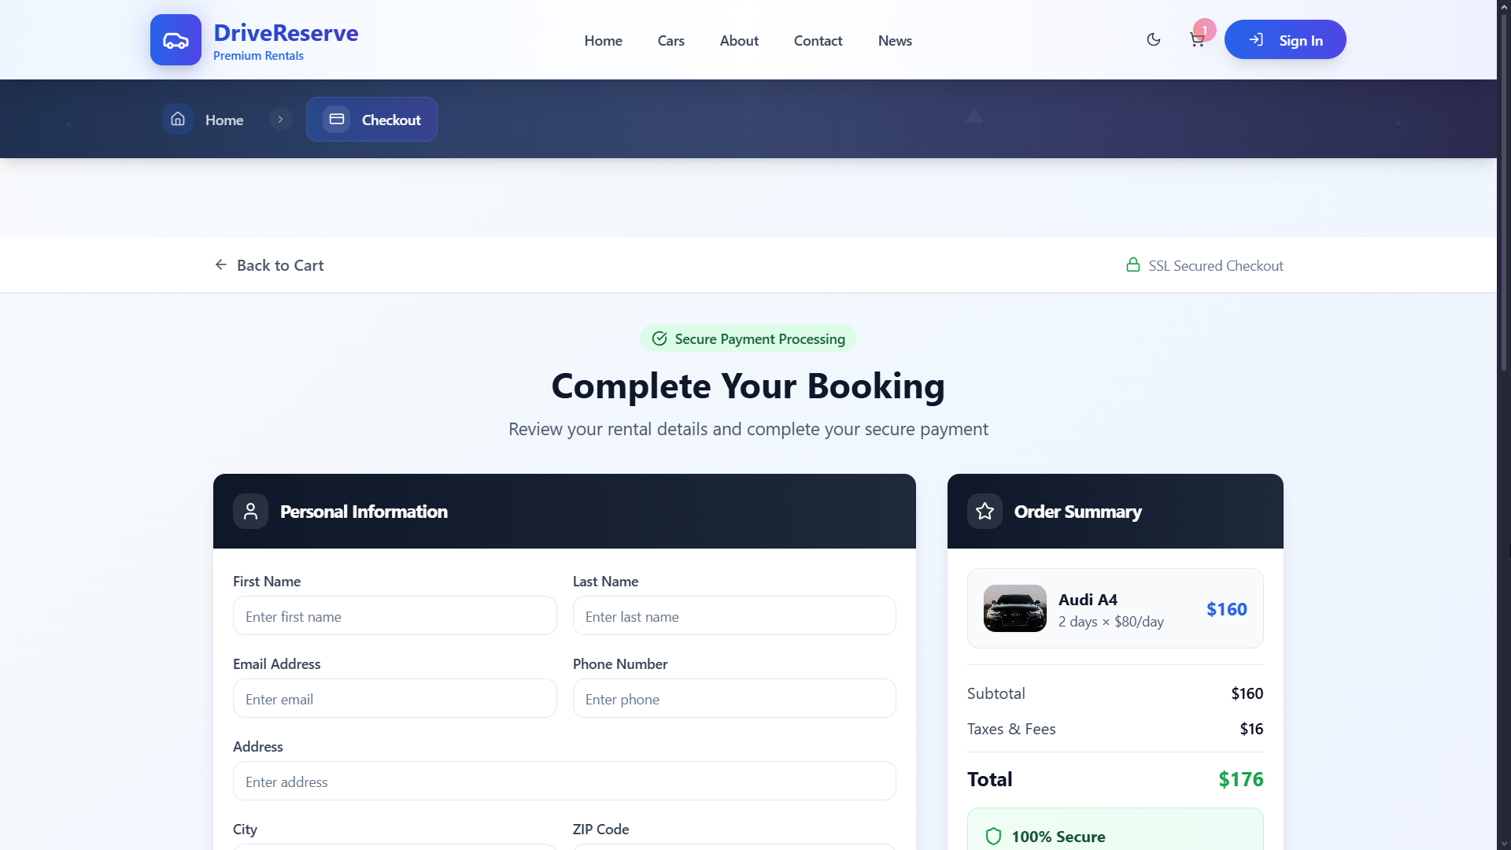Open the Cars menu item
1511x850 pixels.
click(x=671, y=41)
